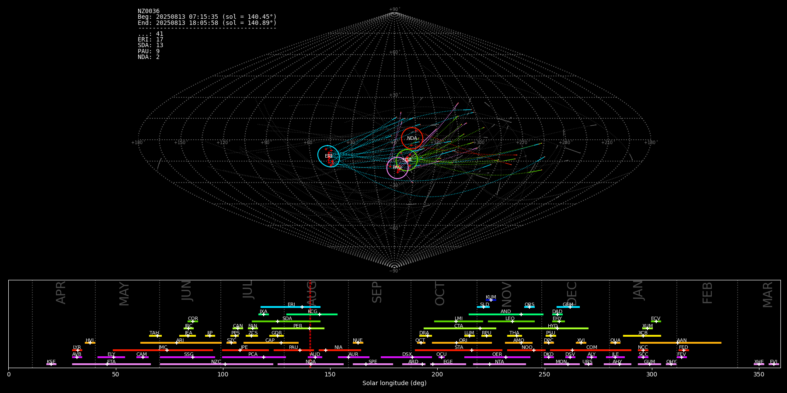Select the DRA shower bar
The height and width of the screenshot is (393, 787).
tap(425, 336)
